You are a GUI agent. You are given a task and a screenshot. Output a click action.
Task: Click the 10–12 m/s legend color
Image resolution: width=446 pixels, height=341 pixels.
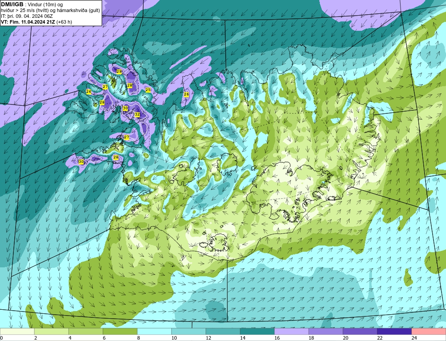(x=189, y=331)
